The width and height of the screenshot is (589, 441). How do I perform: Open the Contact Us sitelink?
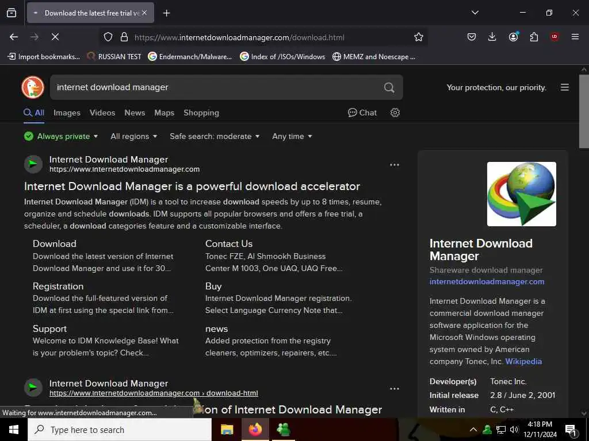pos(229,243)
